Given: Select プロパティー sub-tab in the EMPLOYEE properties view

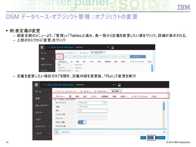Looking at the screenshot, I should coord(63,61).
